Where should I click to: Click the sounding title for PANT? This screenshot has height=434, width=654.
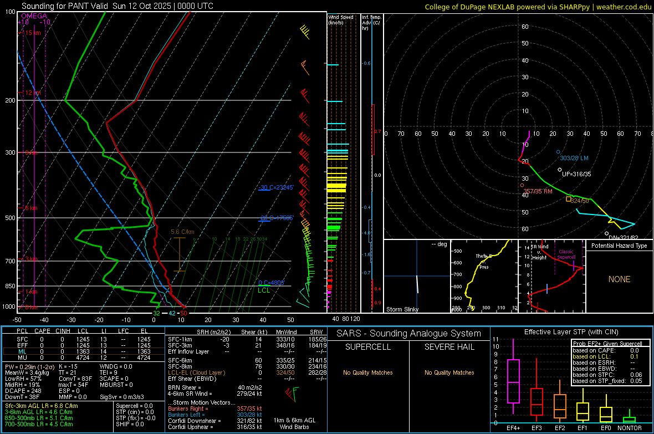117,6
